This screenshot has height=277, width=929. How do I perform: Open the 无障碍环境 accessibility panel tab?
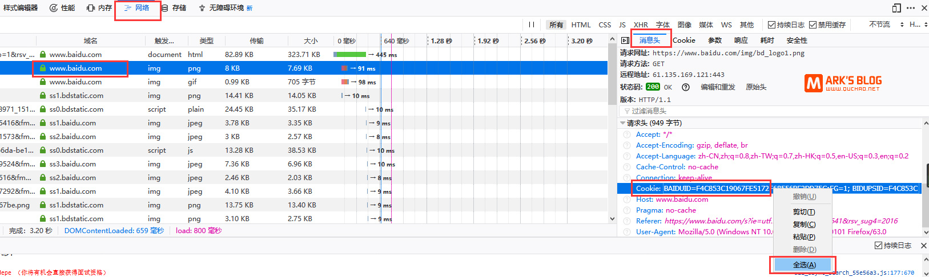coord(226,8)
